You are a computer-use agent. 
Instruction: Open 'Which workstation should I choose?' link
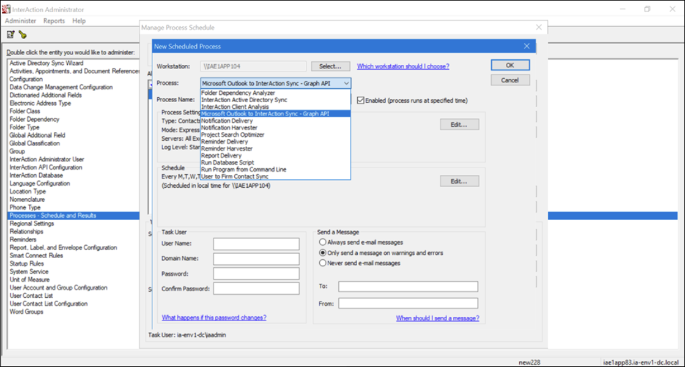coord(403,67)
